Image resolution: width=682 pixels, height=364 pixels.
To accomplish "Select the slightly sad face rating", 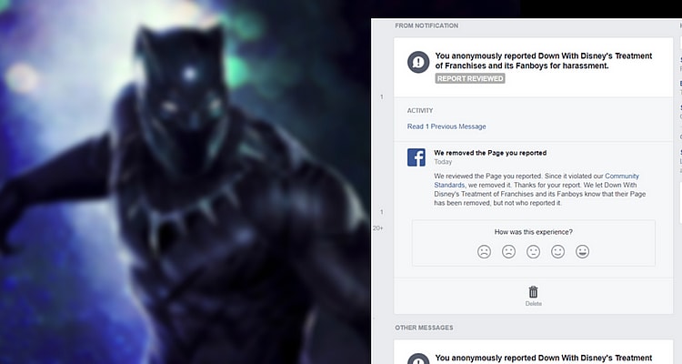I will [509, 251].
